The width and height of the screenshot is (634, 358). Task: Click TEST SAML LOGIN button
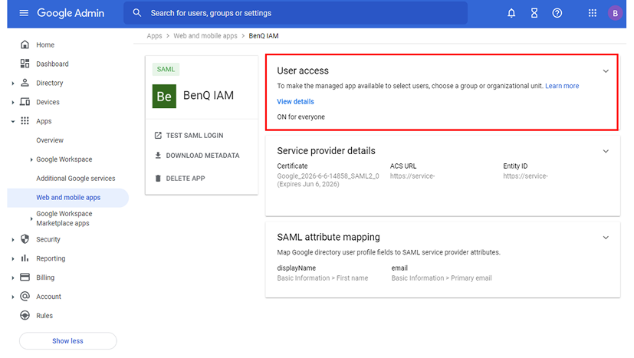tap(194, 136)
